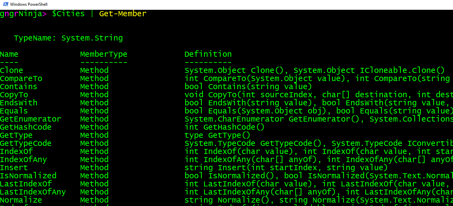Click the PowerShell icon in title bar
This screenshot has width=453, height=206.
[4, 4]
